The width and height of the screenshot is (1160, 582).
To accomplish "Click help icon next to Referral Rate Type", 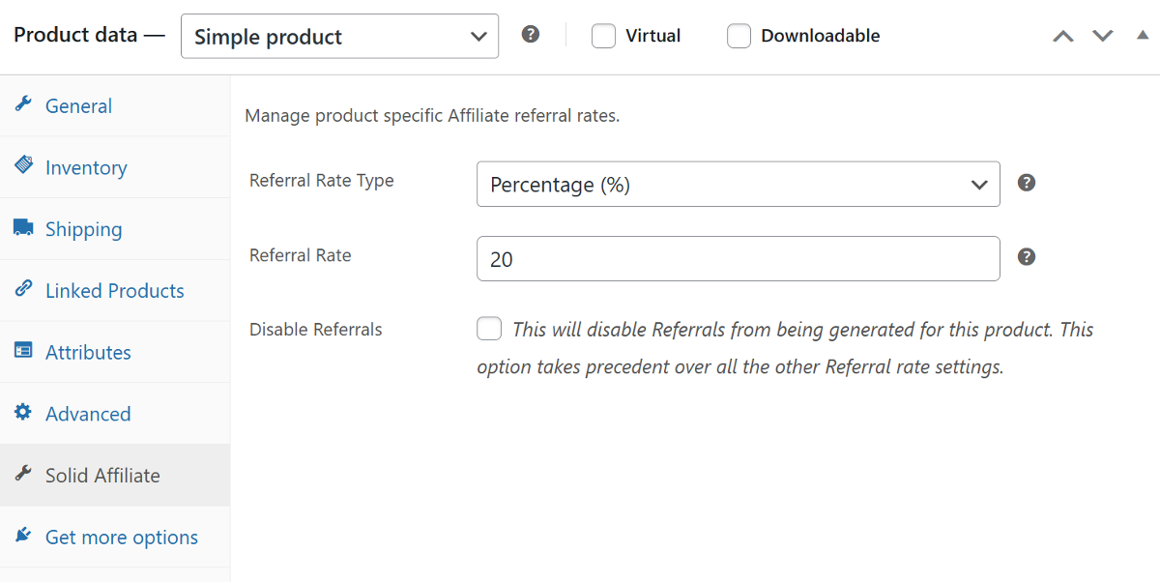I will (1027, 183).
